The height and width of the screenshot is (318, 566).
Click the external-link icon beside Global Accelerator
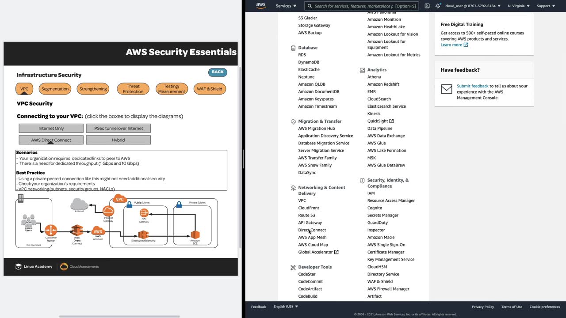pyautogui.click(x=336, y=252)
